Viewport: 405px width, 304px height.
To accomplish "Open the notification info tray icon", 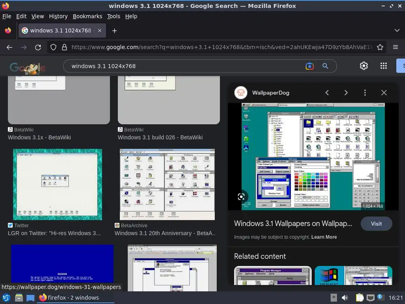I will (380, 297).
